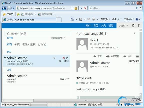Viewport: 144px width, 108px height.
Task: Stop loading with the red X icon
Action: point(85,8)
